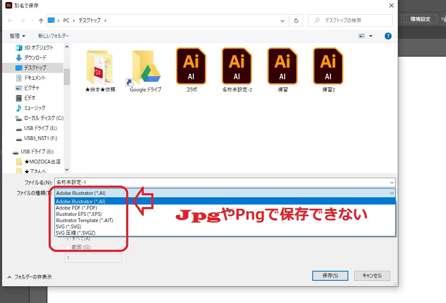Viewport: 446px width, 303px height.
Task: Change the view layout icon
Action: click(362, 36)
